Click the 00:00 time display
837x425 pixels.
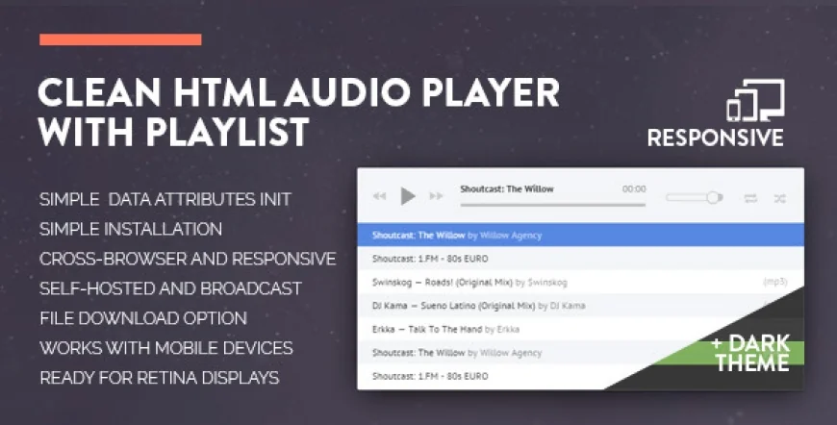pos(634,188)
